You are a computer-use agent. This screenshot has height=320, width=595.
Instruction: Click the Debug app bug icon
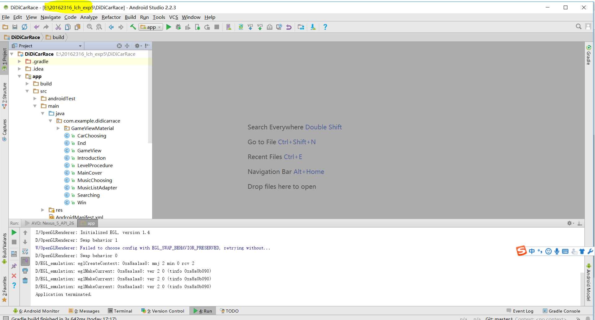[178, 27]
